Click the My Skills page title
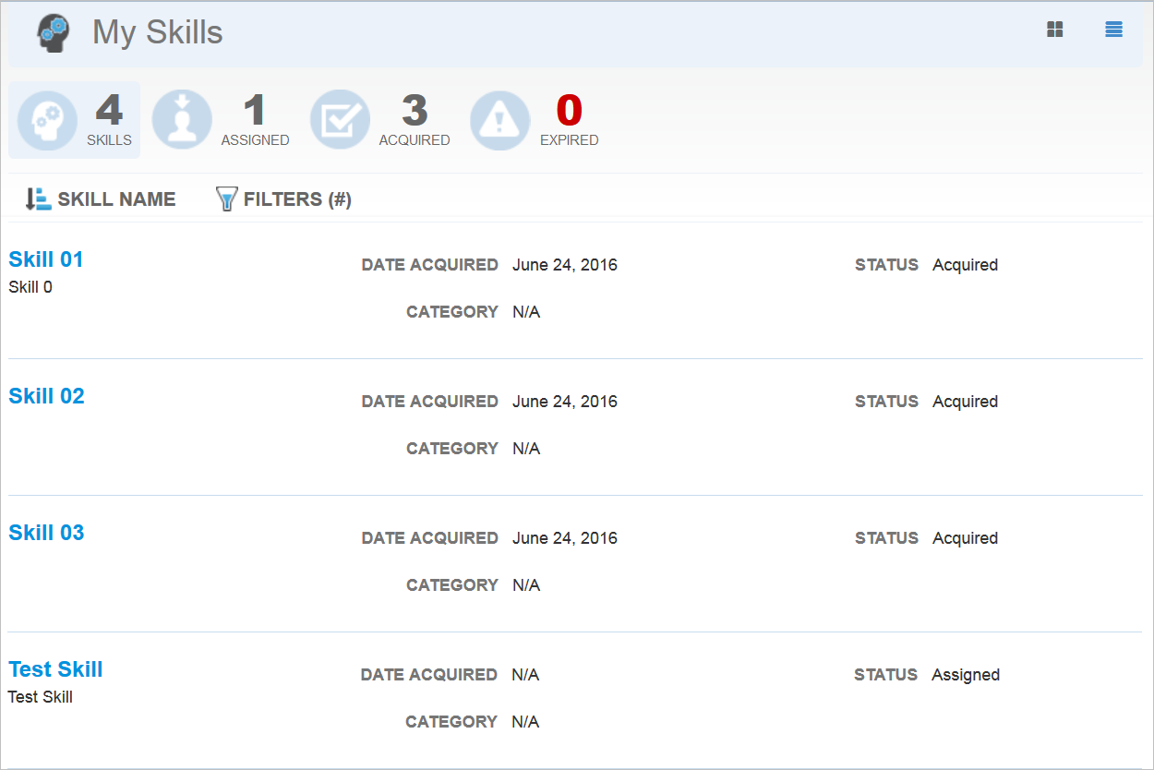Image resolution: width=1154 pixels, height=770 pixels. [158, 33]
